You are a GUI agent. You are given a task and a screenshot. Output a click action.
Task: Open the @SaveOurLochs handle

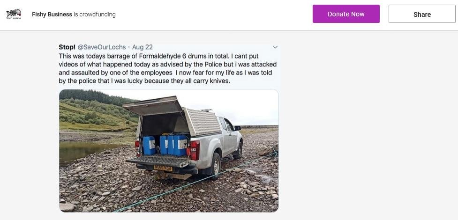point(102,47)
